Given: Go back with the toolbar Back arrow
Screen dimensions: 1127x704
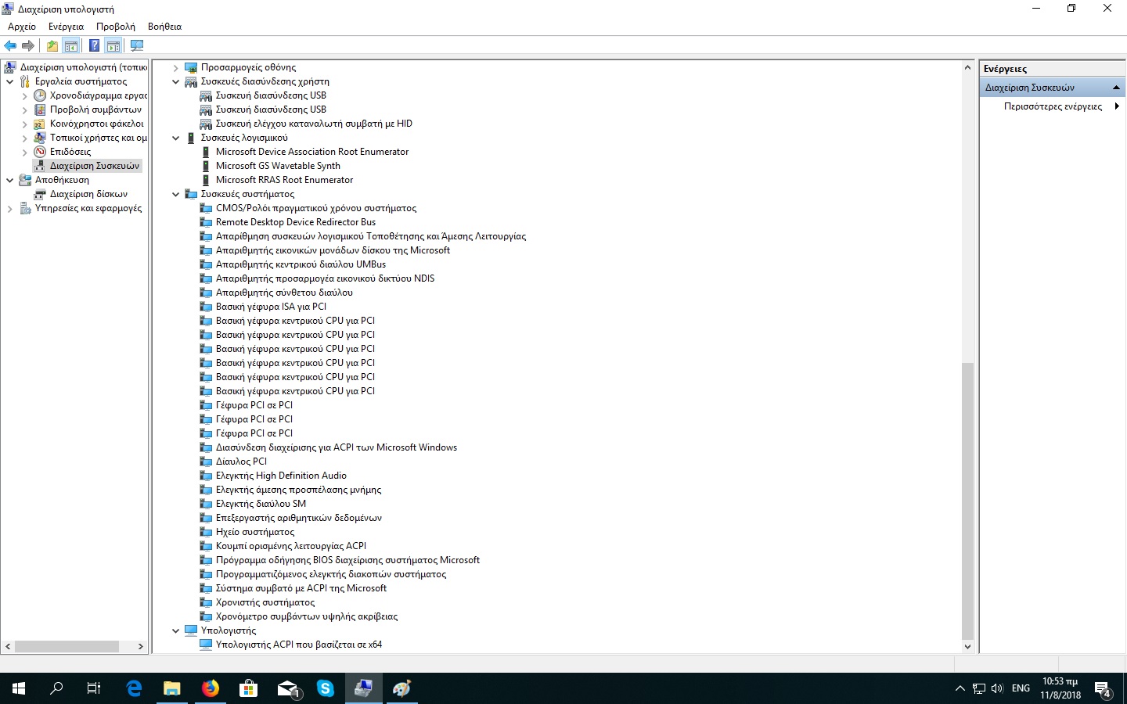Looking at the screenshot, I should (10, 45).
